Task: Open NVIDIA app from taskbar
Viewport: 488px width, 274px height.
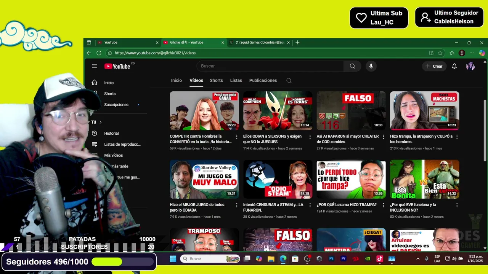Action: (368, 259)
